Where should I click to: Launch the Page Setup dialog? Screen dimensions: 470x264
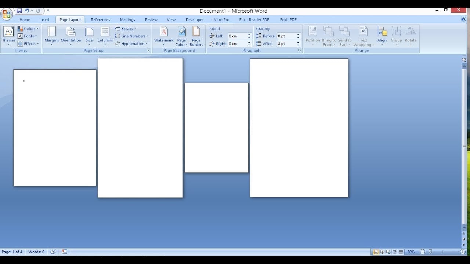click(148, 51)
